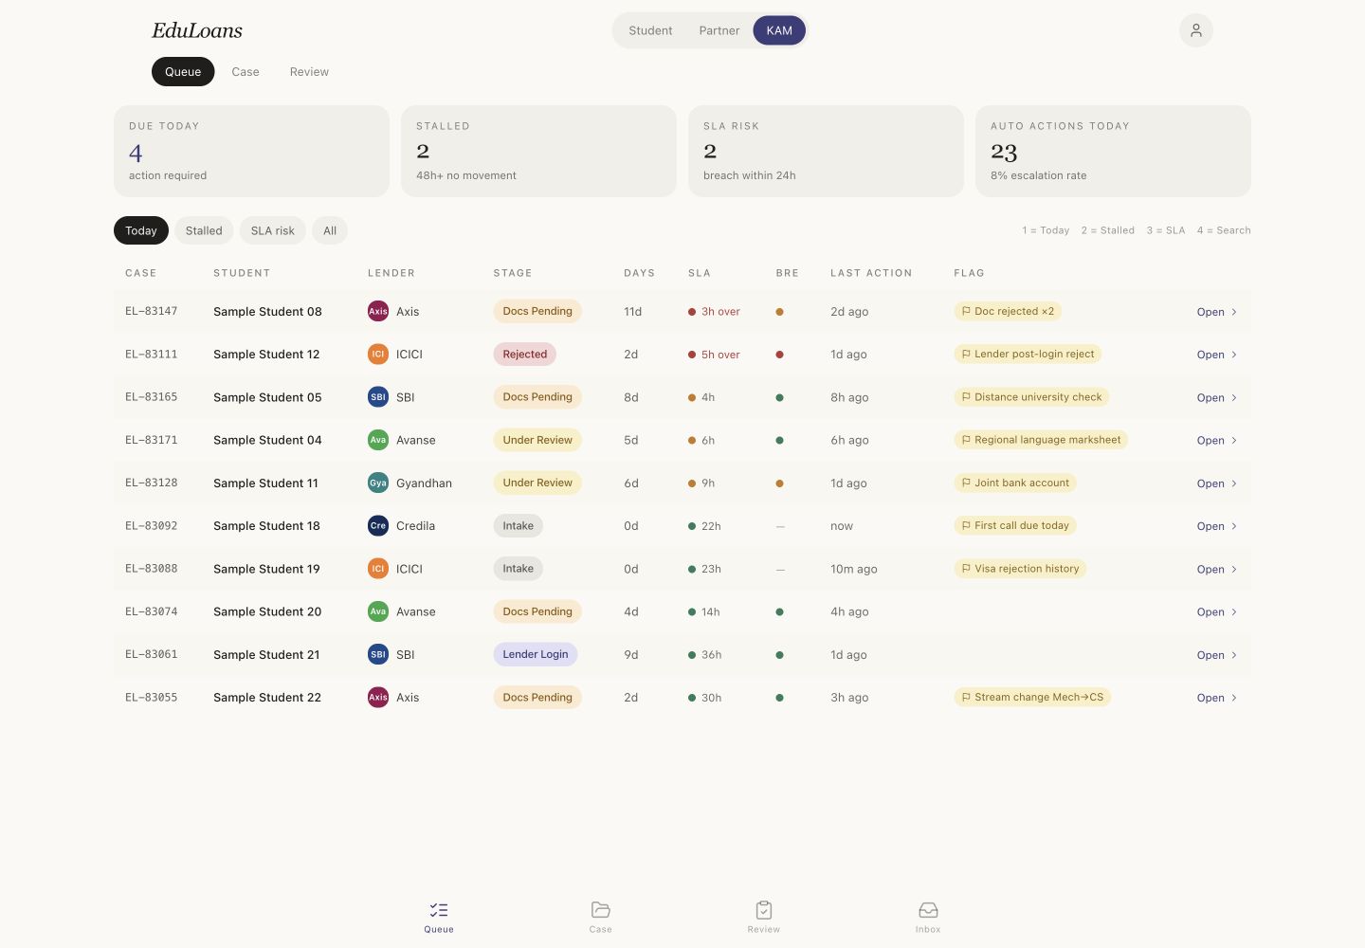Open Queue in the bottom navigation
The width and height of the screenshot is (1365, 948).
pos(439,917)
